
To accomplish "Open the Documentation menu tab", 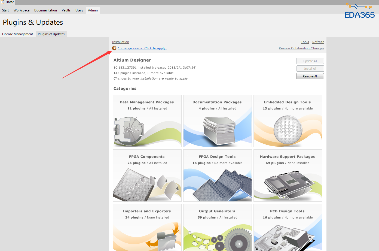I will (x=45, y=10).
